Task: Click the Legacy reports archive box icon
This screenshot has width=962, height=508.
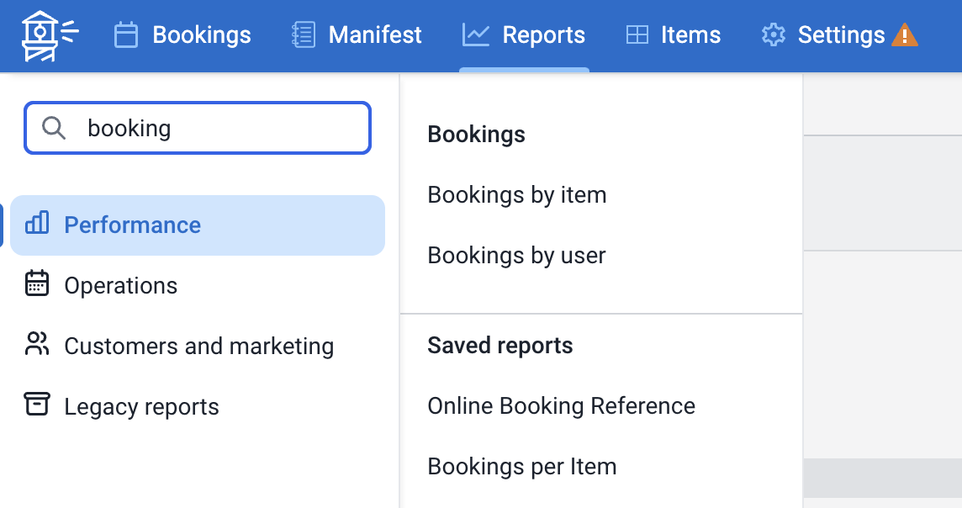Action: [x=37, y=405]
